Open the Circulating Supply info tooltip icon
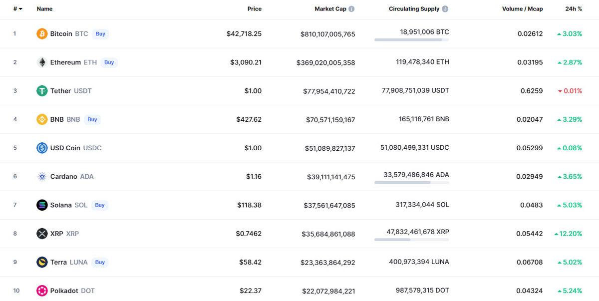Screen dimensions: 599x301 446,8
